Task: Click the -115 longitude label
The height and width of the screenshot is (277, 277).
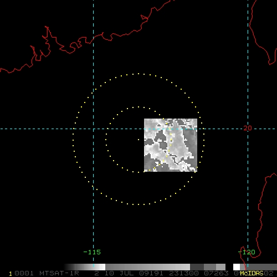Action: click(x=92, y=252)
